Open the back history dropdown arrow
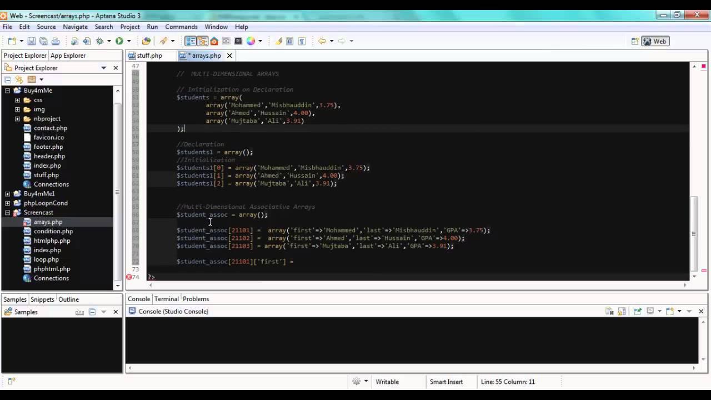The height and width of the screenshot is (400, 711). [332, 41]
